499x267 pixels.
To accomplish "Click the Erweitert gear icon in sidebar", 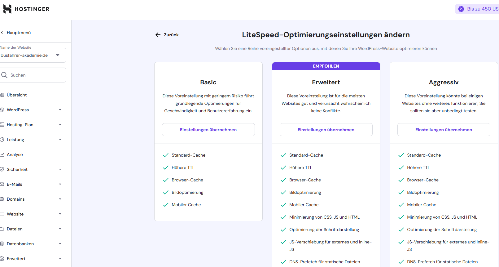I will pyautogui.click(x=2, y=259).
